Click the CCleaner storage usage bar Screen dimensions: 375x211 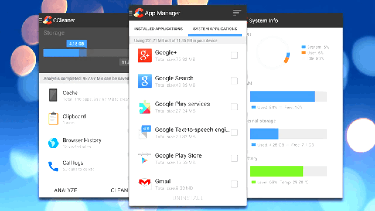[86, 53]
